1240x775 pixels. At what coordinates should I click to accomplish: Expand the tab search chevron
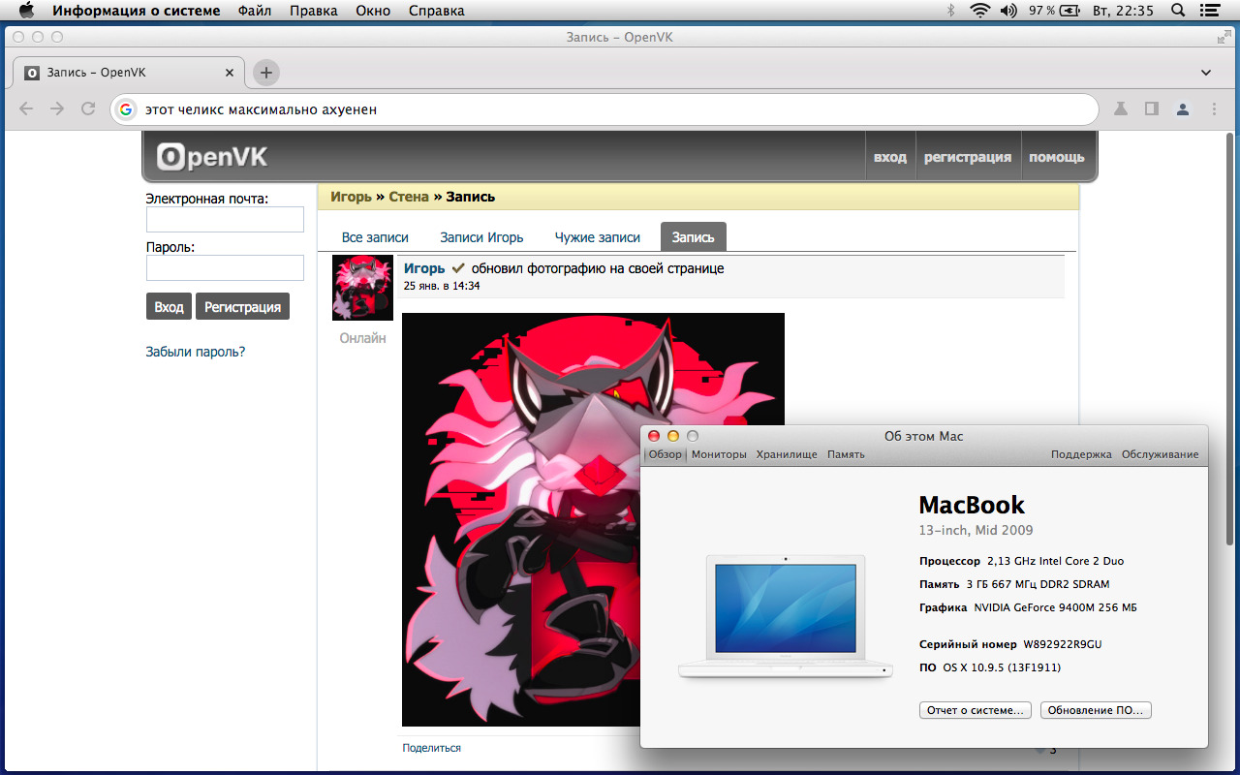(1206, 73)
